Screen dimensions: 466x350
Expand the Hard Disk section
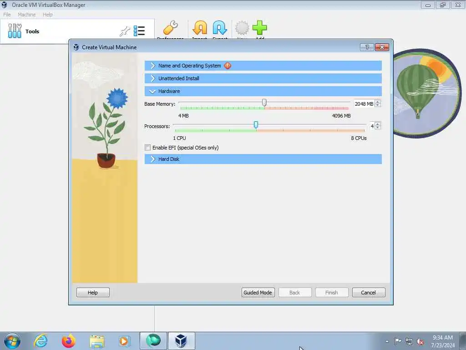tap(263, 159)
